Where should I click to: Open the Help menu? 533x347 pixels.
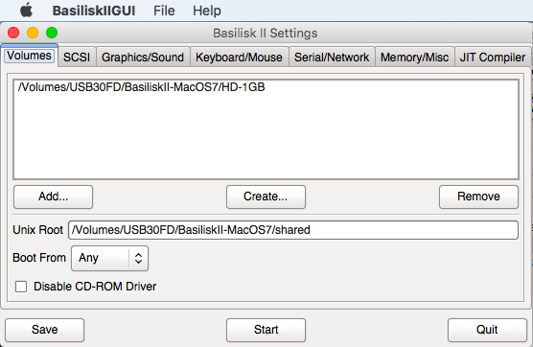[x=207, y=11]
